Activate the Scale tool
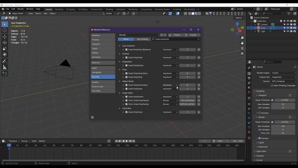Screen dimensions: 298x168 click(x=5, y=49)
